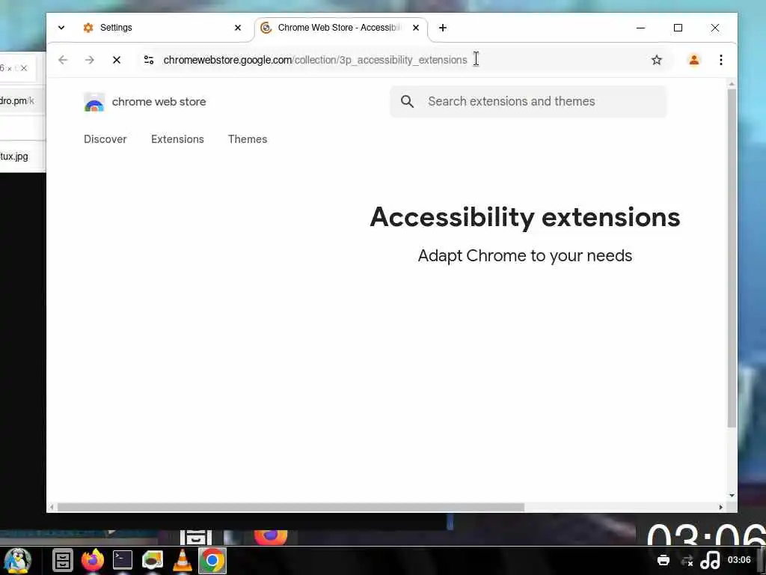Go to the Discover section
The height and width of the screenshot is (575, 766).
(105, 139)
